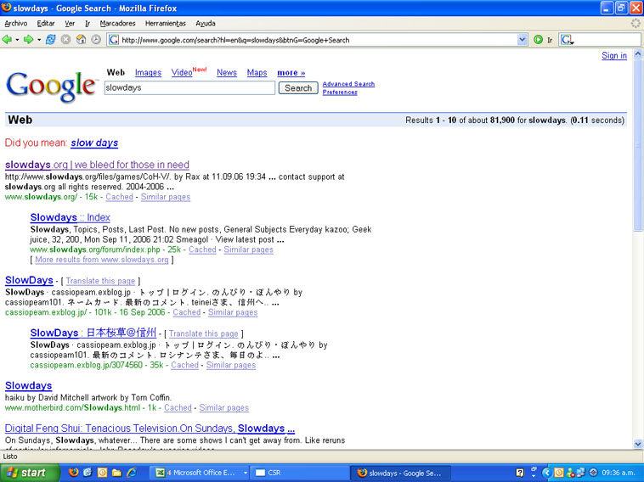Open the more » link

(291, 73)
